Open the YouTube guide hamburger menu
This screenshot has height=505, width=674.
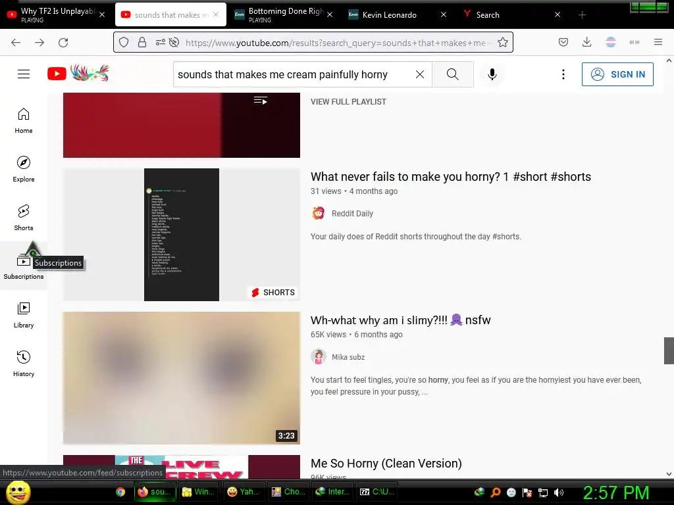pyautogui.click(x=24, y=74)
